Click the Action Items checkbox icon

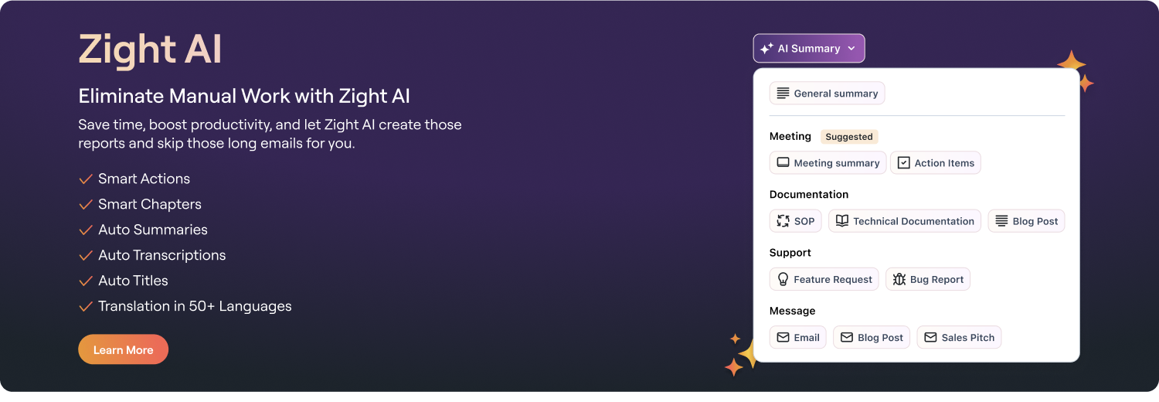(903, 163)
